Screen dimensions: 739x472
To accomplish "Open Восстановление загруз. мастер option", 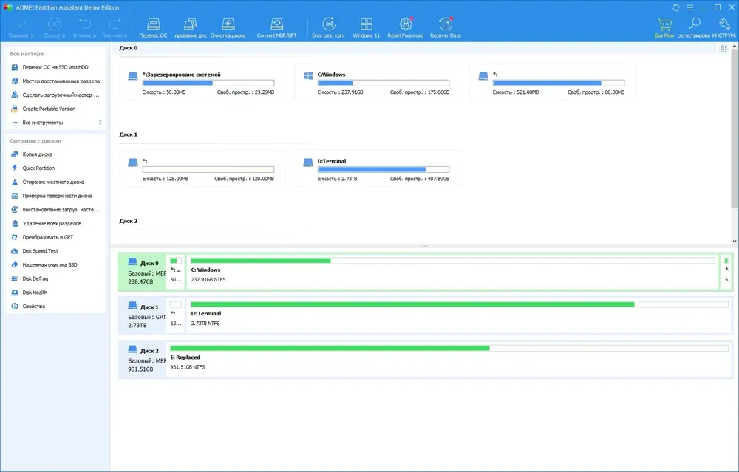I will [55, 210].
